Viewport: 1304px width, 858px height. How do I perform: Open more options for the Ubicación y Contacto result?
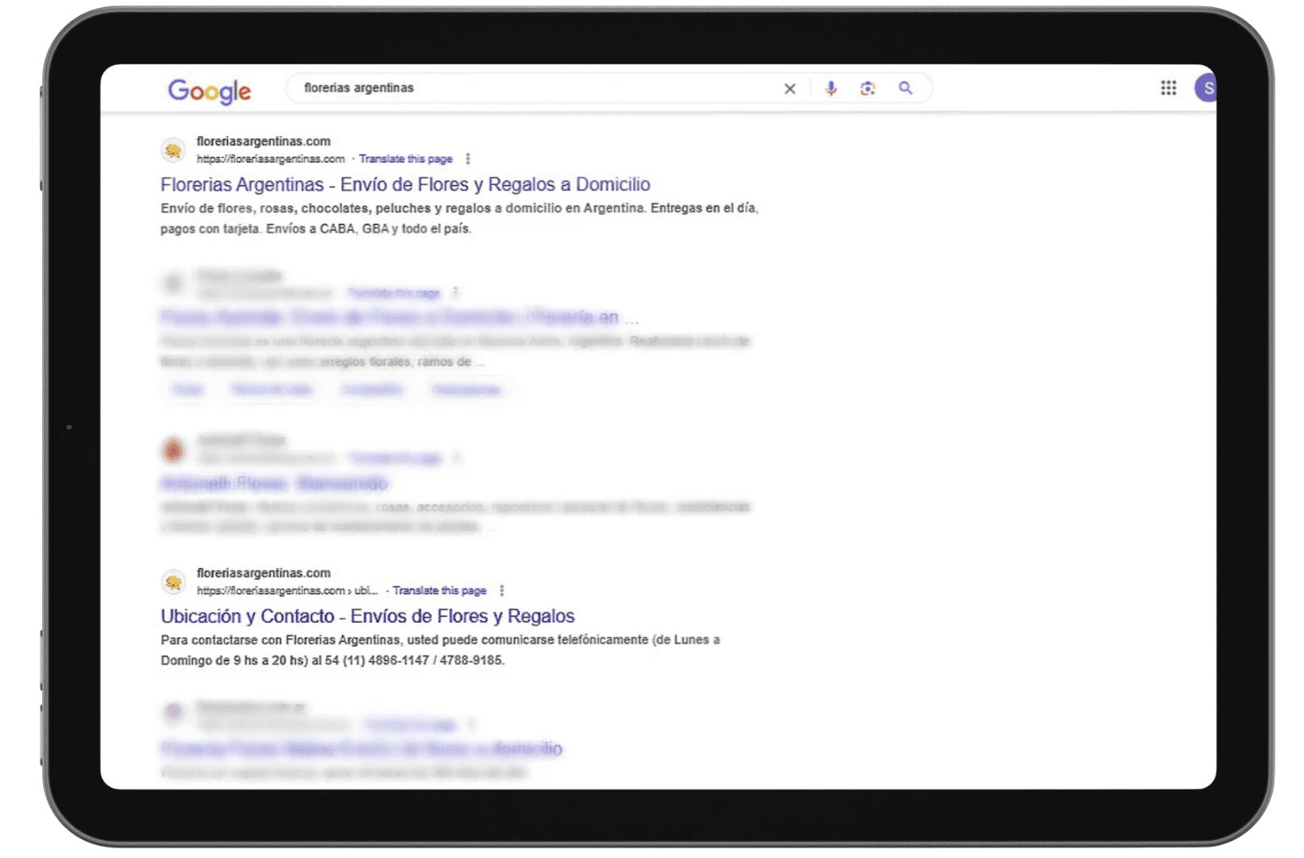coord(502,591)
